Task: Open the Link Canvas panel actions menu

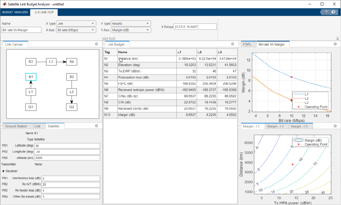Action: point(97,44)
